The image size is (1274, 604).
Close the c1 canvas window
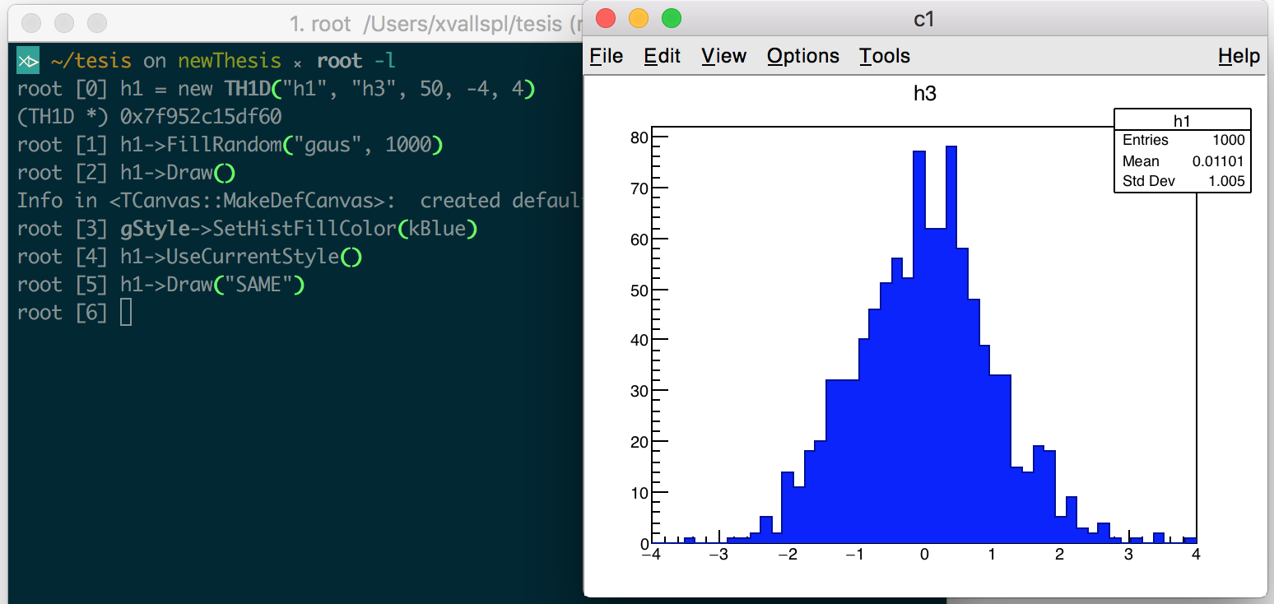coord(606,18)
